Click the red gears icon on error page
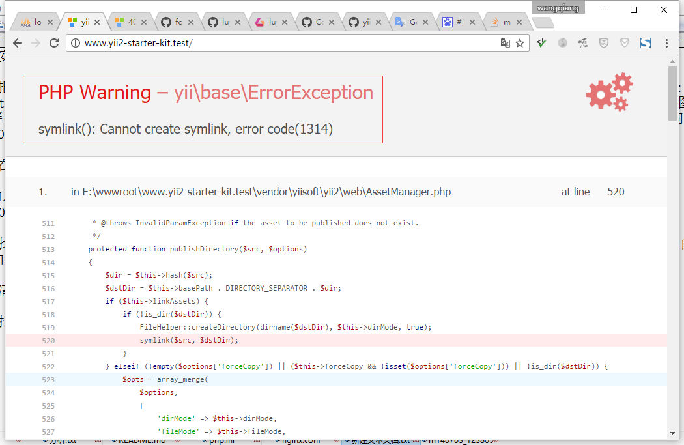Screen dimensions: 684x445 click(610, 93)
